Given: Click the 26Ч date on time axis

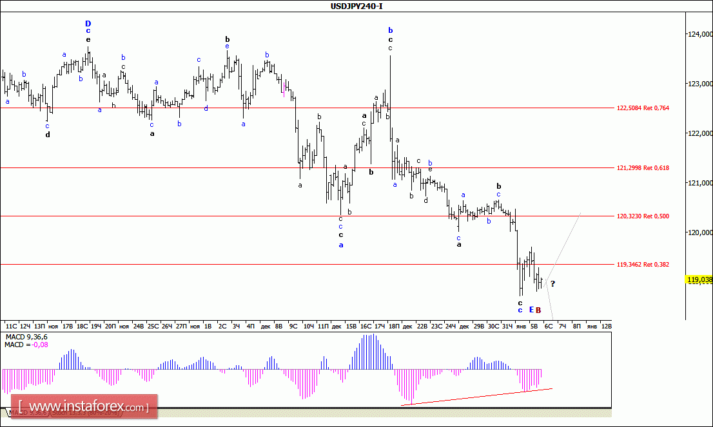Looking at the screenshot, I should [167, 326].
